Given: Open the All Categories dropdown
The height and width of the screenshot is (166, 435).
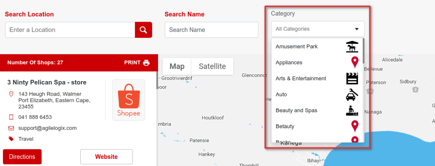Looking at the screenshot, I should point(318,29).
